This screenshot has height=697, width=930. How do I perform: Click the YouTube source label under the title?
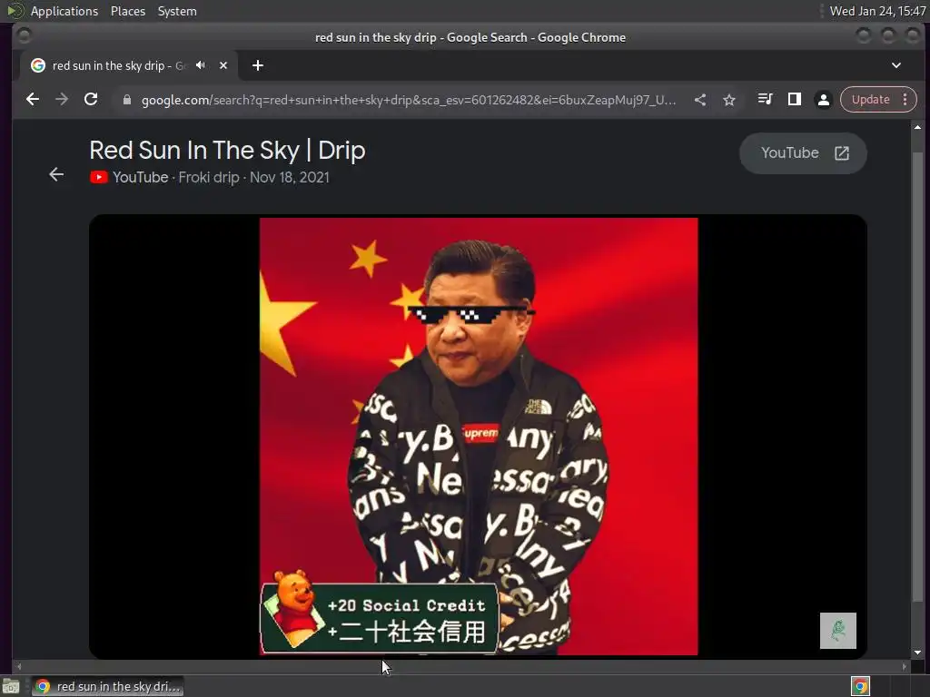click(x=141, y=177)
